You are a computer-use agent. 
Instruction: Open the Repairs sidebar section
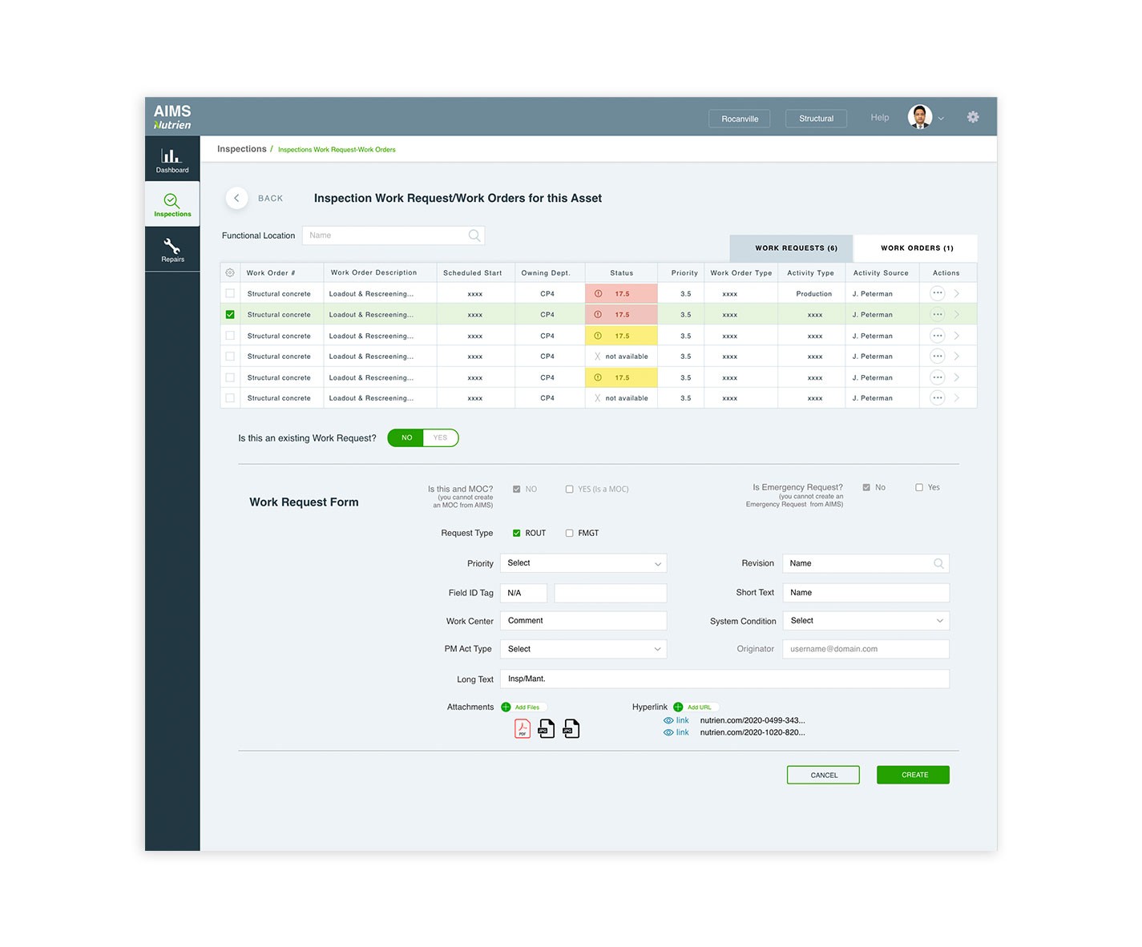(x=172, y=249)
